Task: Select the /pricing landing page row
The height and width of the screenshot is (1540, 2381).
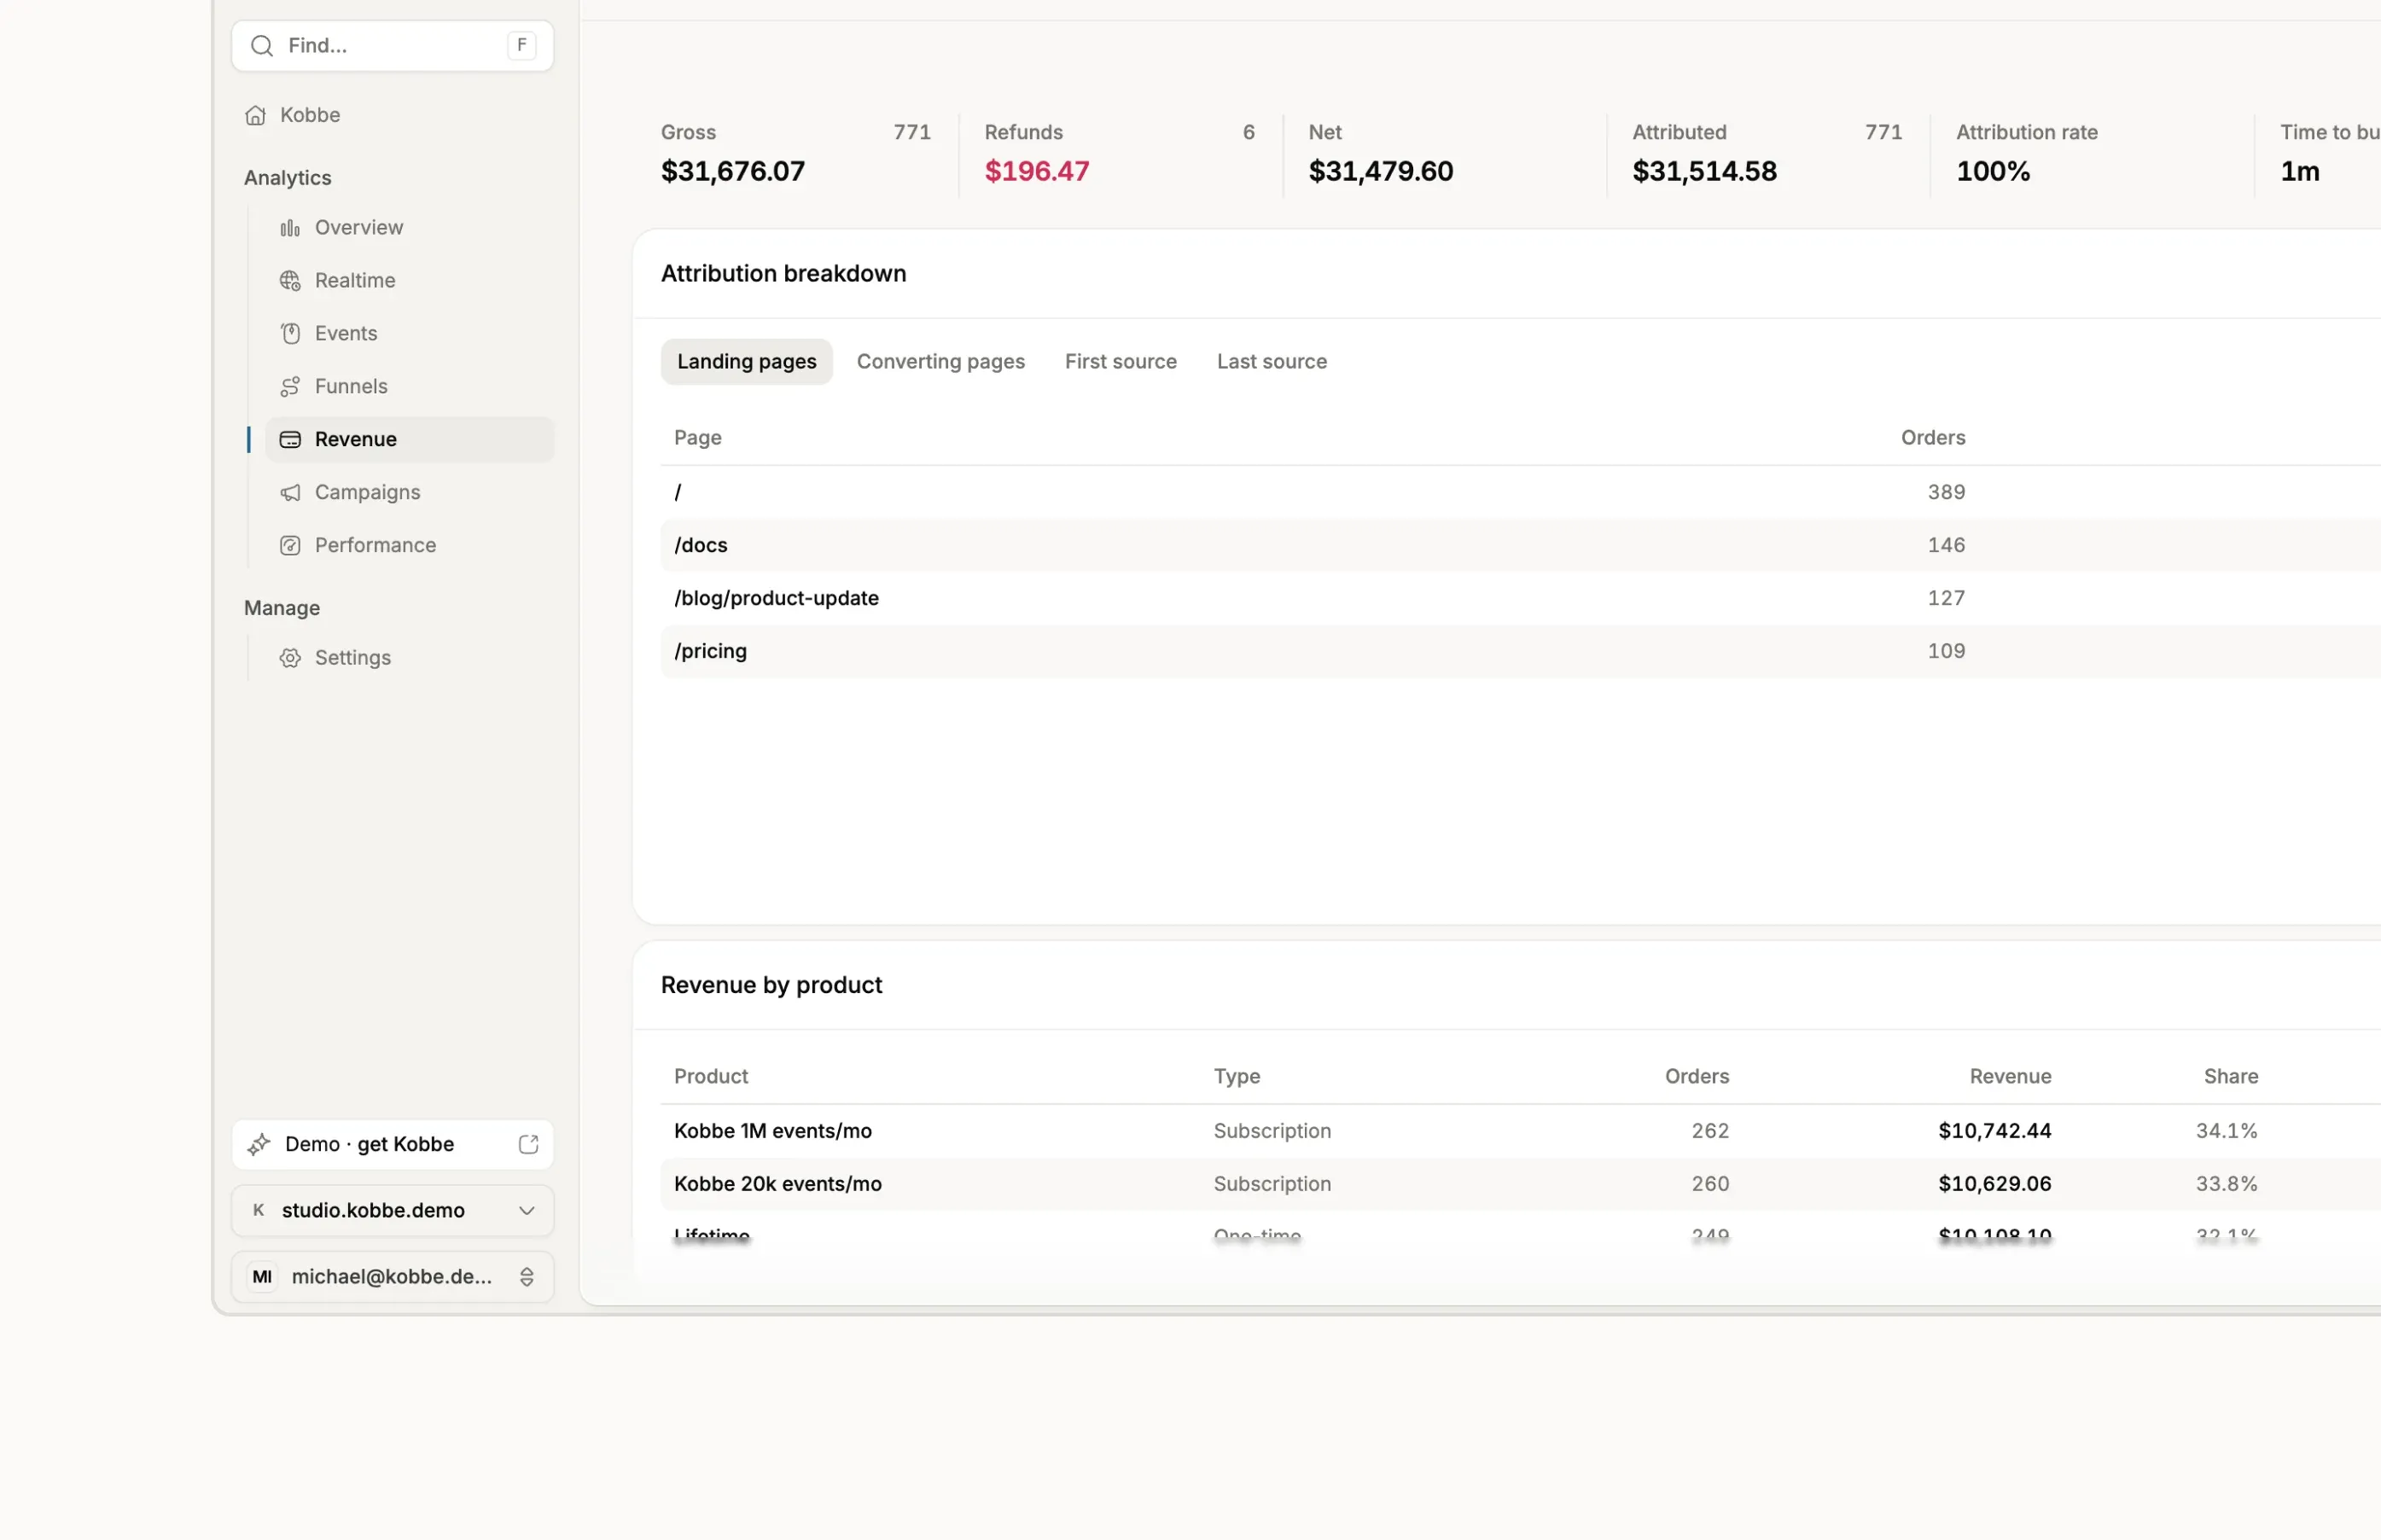Action: pos(1520,652)
